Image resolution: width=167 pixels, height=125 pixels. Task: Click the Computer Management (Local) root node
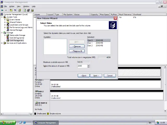click(16, 14)
